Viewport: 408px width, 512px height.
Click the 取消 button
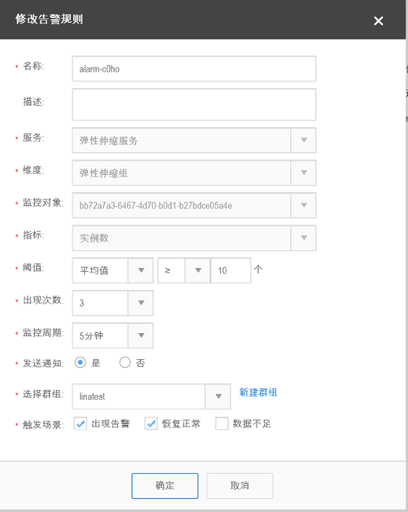click(x=239, y=486)
